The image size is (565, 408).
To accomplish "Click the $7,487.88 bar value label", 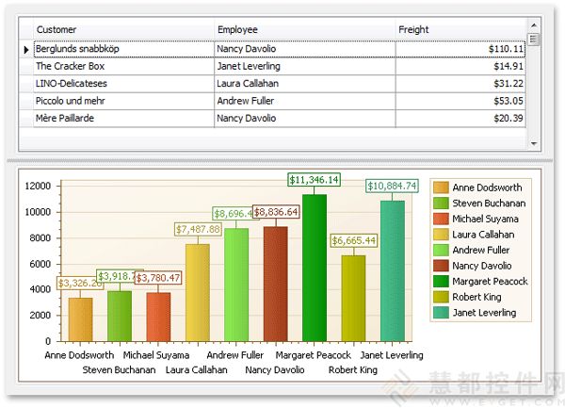I will point(198,229).
